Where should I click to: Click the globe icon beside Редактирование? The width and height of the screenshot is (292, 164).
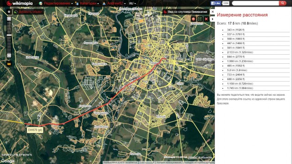[x=41, y=3]
